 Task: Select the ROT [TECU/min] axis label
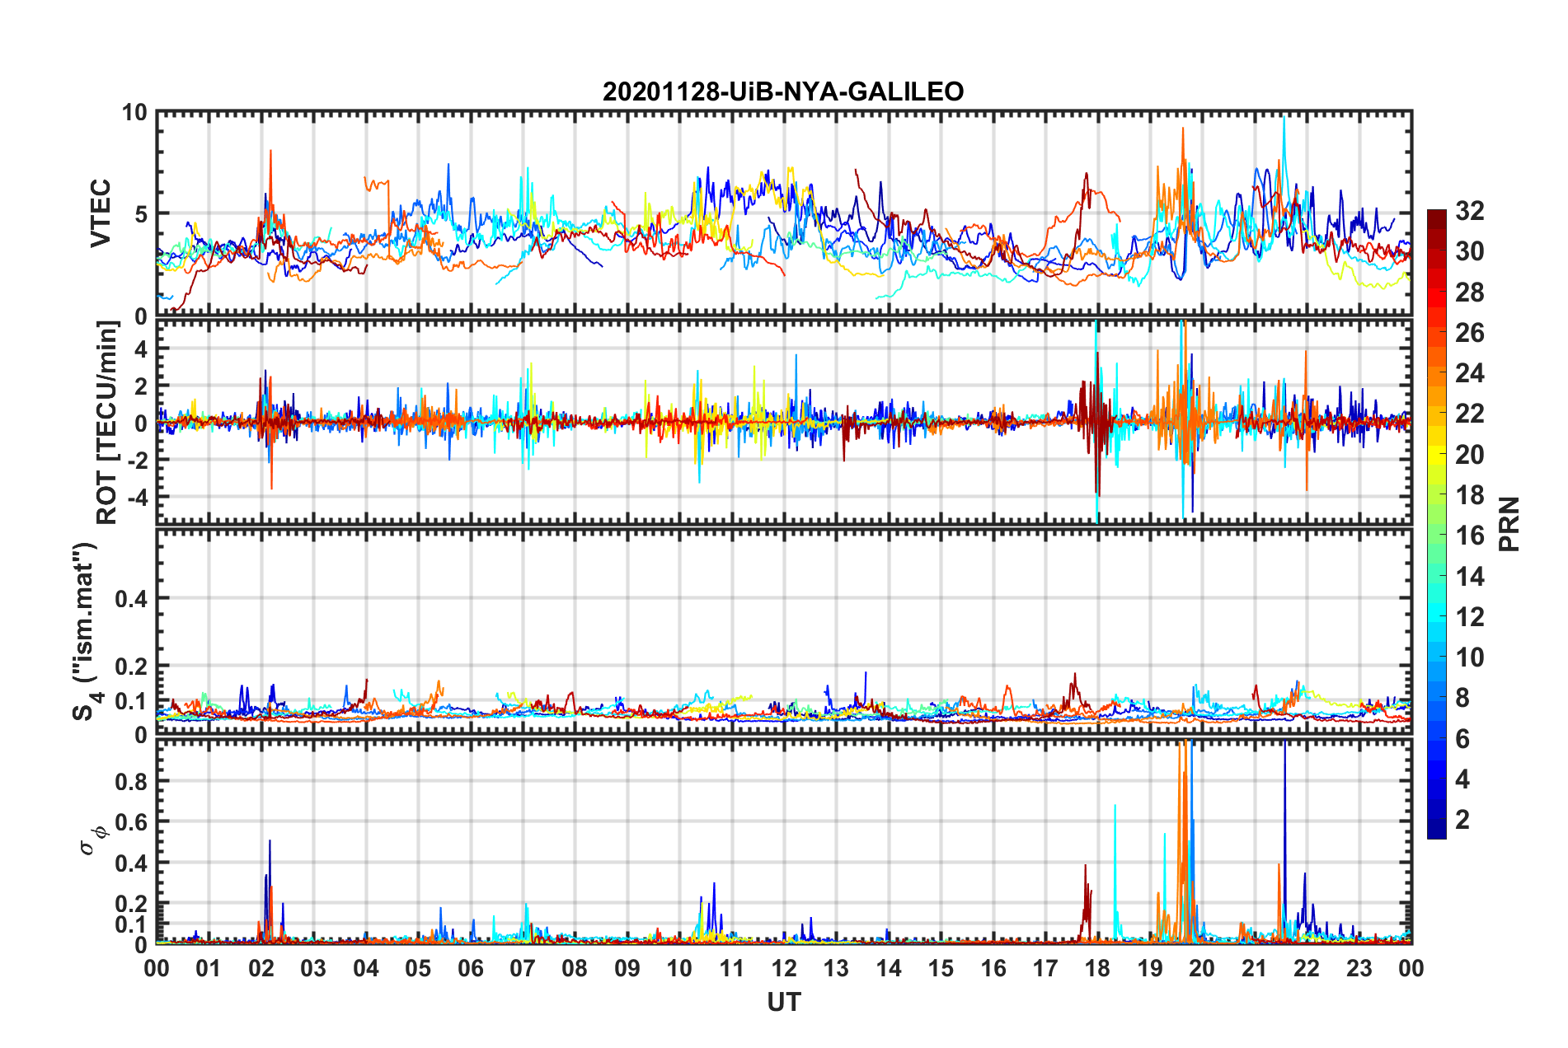[107, 423]
